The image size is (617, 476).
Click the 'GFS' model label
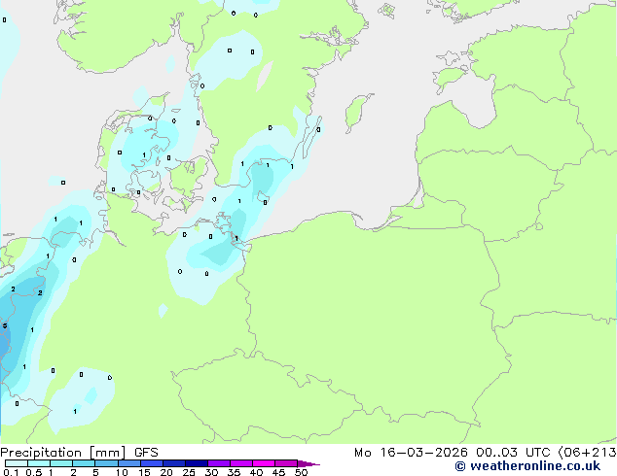click(x=146, y=453)
